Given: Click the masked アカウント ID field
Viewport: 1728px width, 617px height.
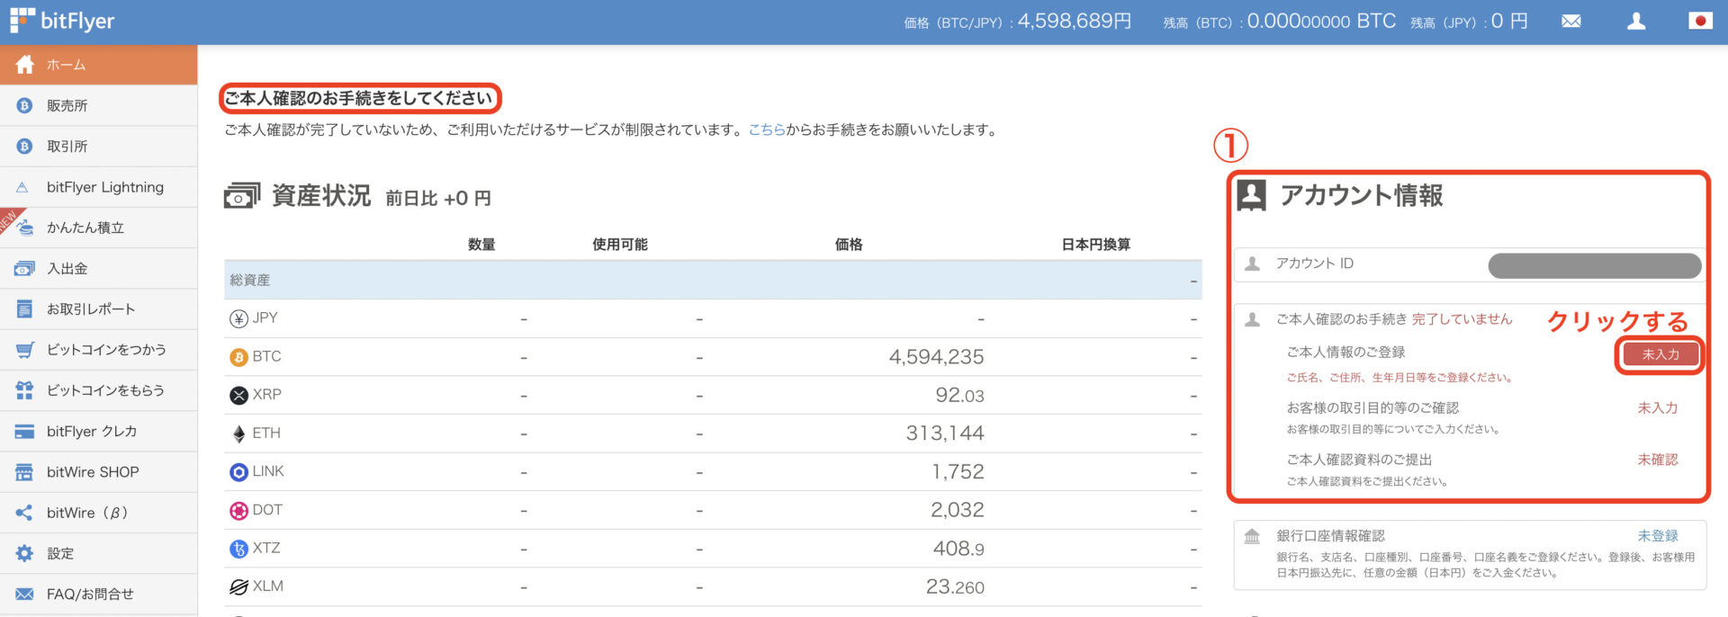Looking at the screenshot, I should [1594, 265].
